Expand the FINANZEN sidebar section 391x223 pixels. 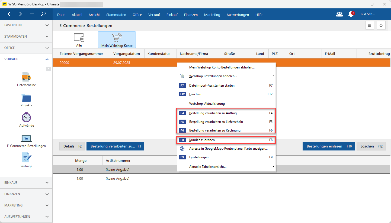click(26, 194)
